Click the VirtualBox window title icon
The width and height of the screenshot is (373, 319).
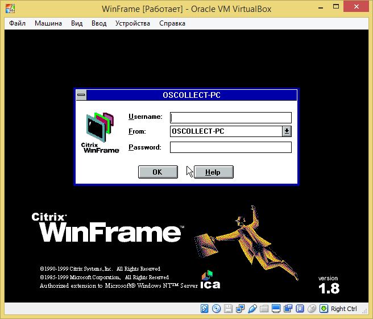tap(10, 9)
